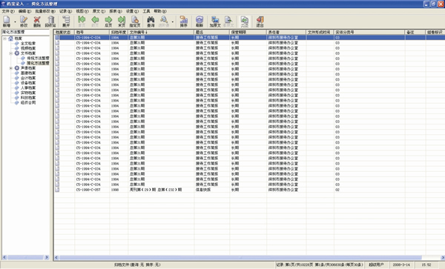Select 传统方法整理 under 文书档案
This screenshot has height=269, width=445.
pyautogui.click(x=38, y=58)
